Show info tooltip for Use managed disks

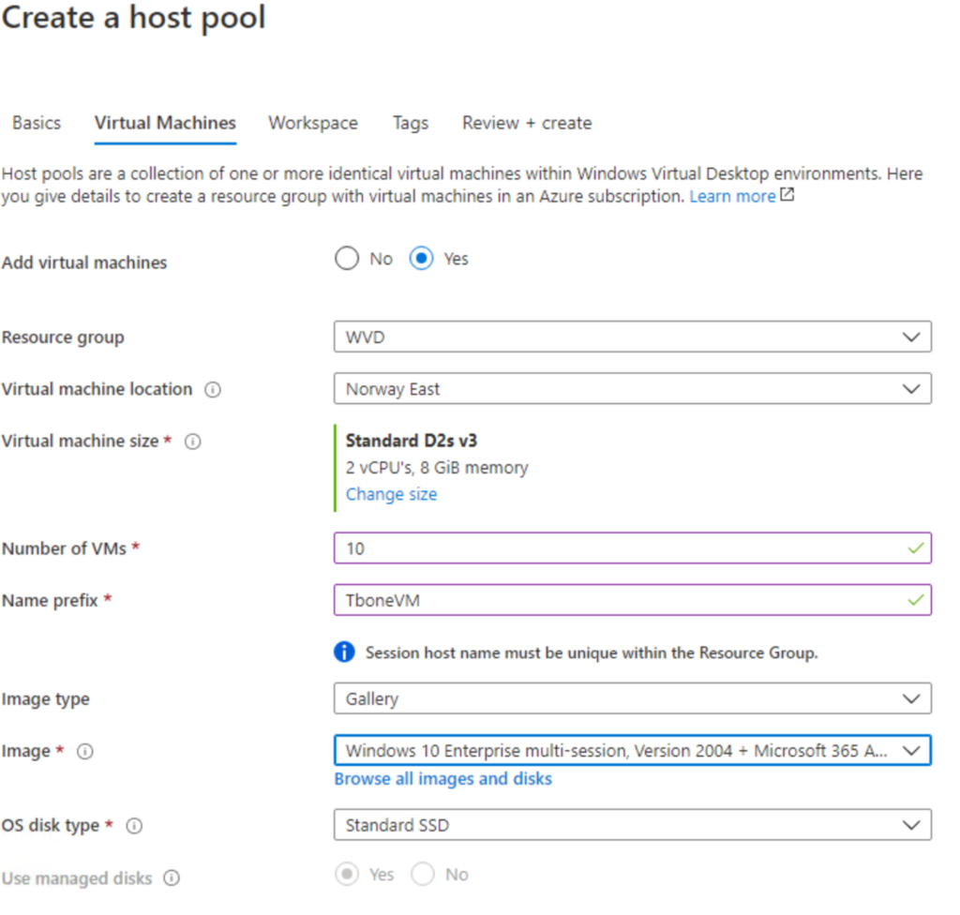pyautogui.click(x=172, y=878)
